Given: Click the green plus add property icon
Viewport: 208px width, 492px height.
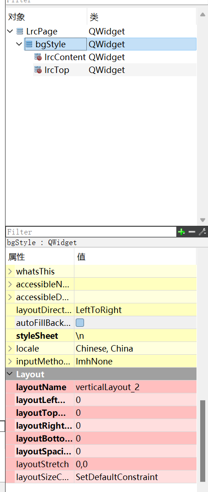Looking at the screenshot, I should point(181,232).
